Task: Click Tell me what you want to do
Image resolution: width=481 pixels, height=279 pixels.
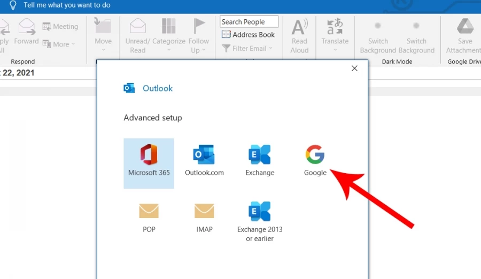Action: pos(67,5)
